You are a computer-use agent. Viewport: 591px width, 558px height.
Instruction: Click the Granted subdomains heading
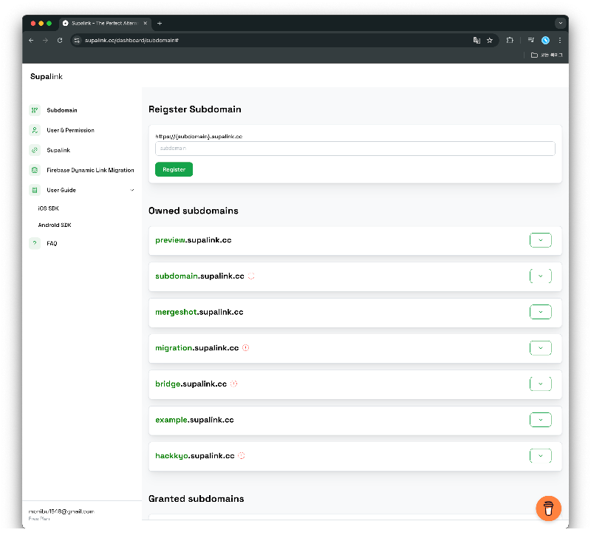tap(197, 499)
